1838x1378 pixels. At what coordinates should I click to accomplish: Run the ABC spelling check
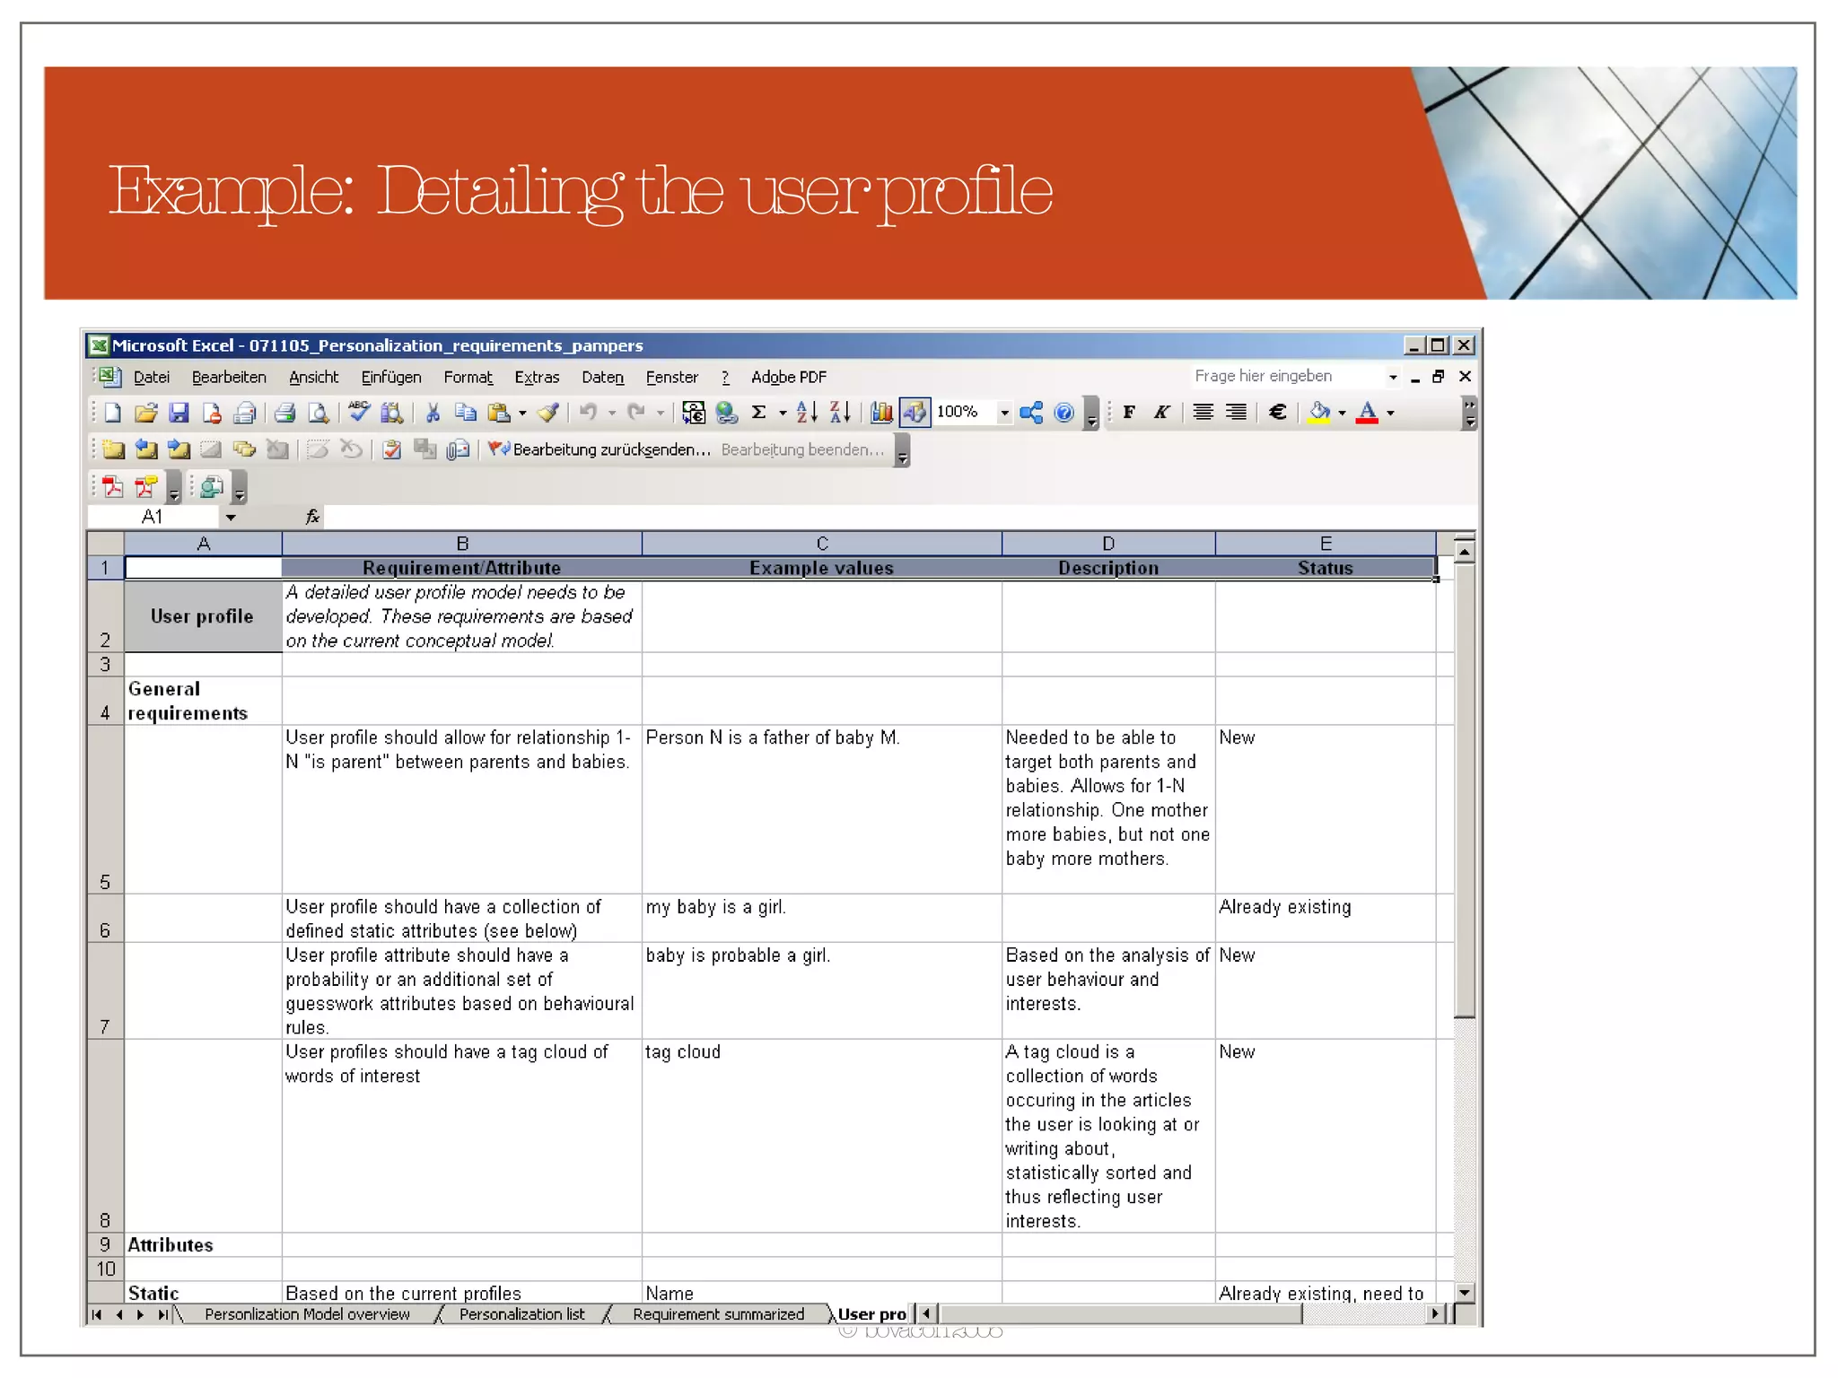click(x=359, y=412)
